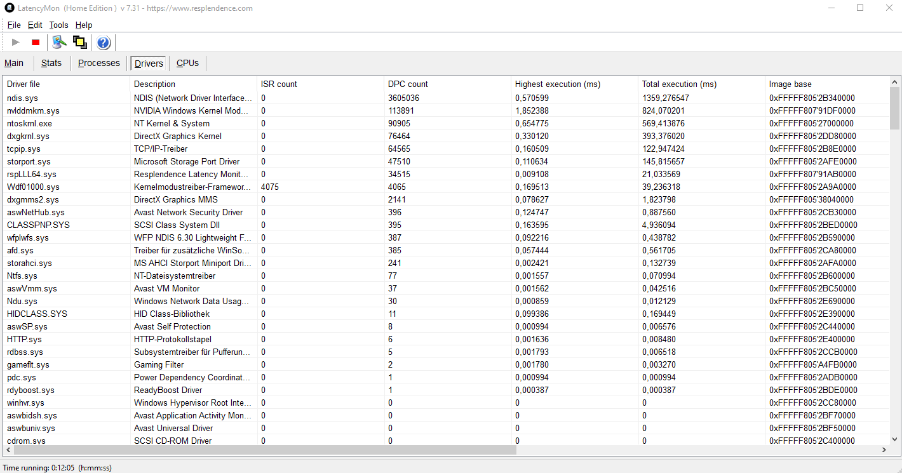The height and width of the screenshot is (473, 902).
Task: Switch to the Processes tab
Action: (98, 63)
